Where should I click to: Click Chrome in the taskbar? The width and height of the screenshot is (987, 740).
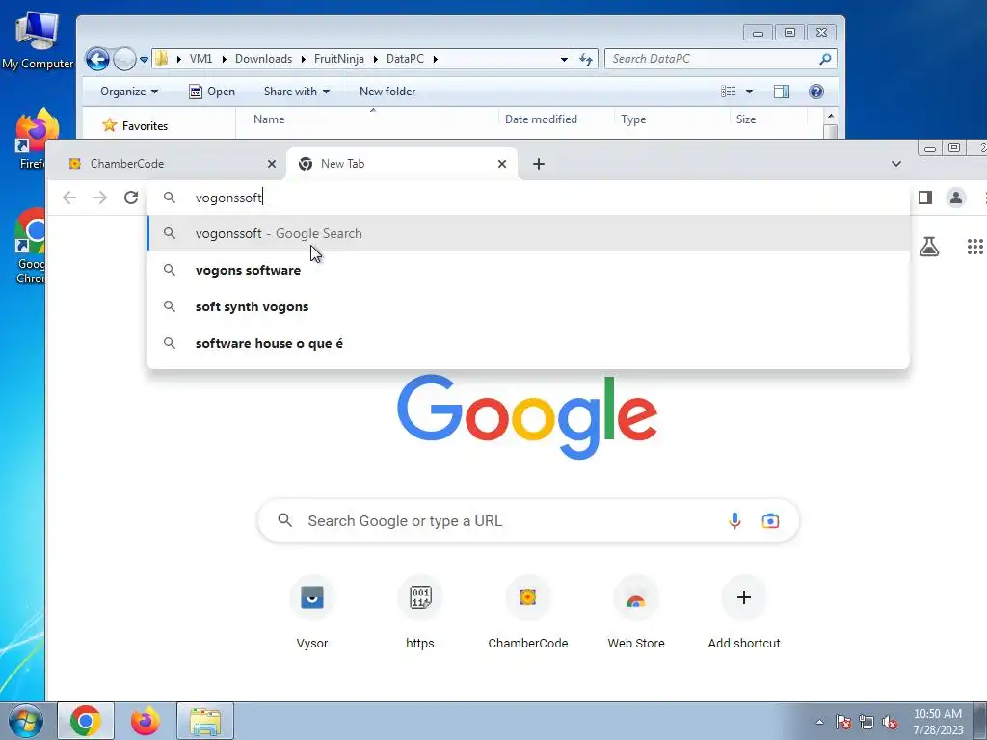pyautogui.click(x=86, y=721)
